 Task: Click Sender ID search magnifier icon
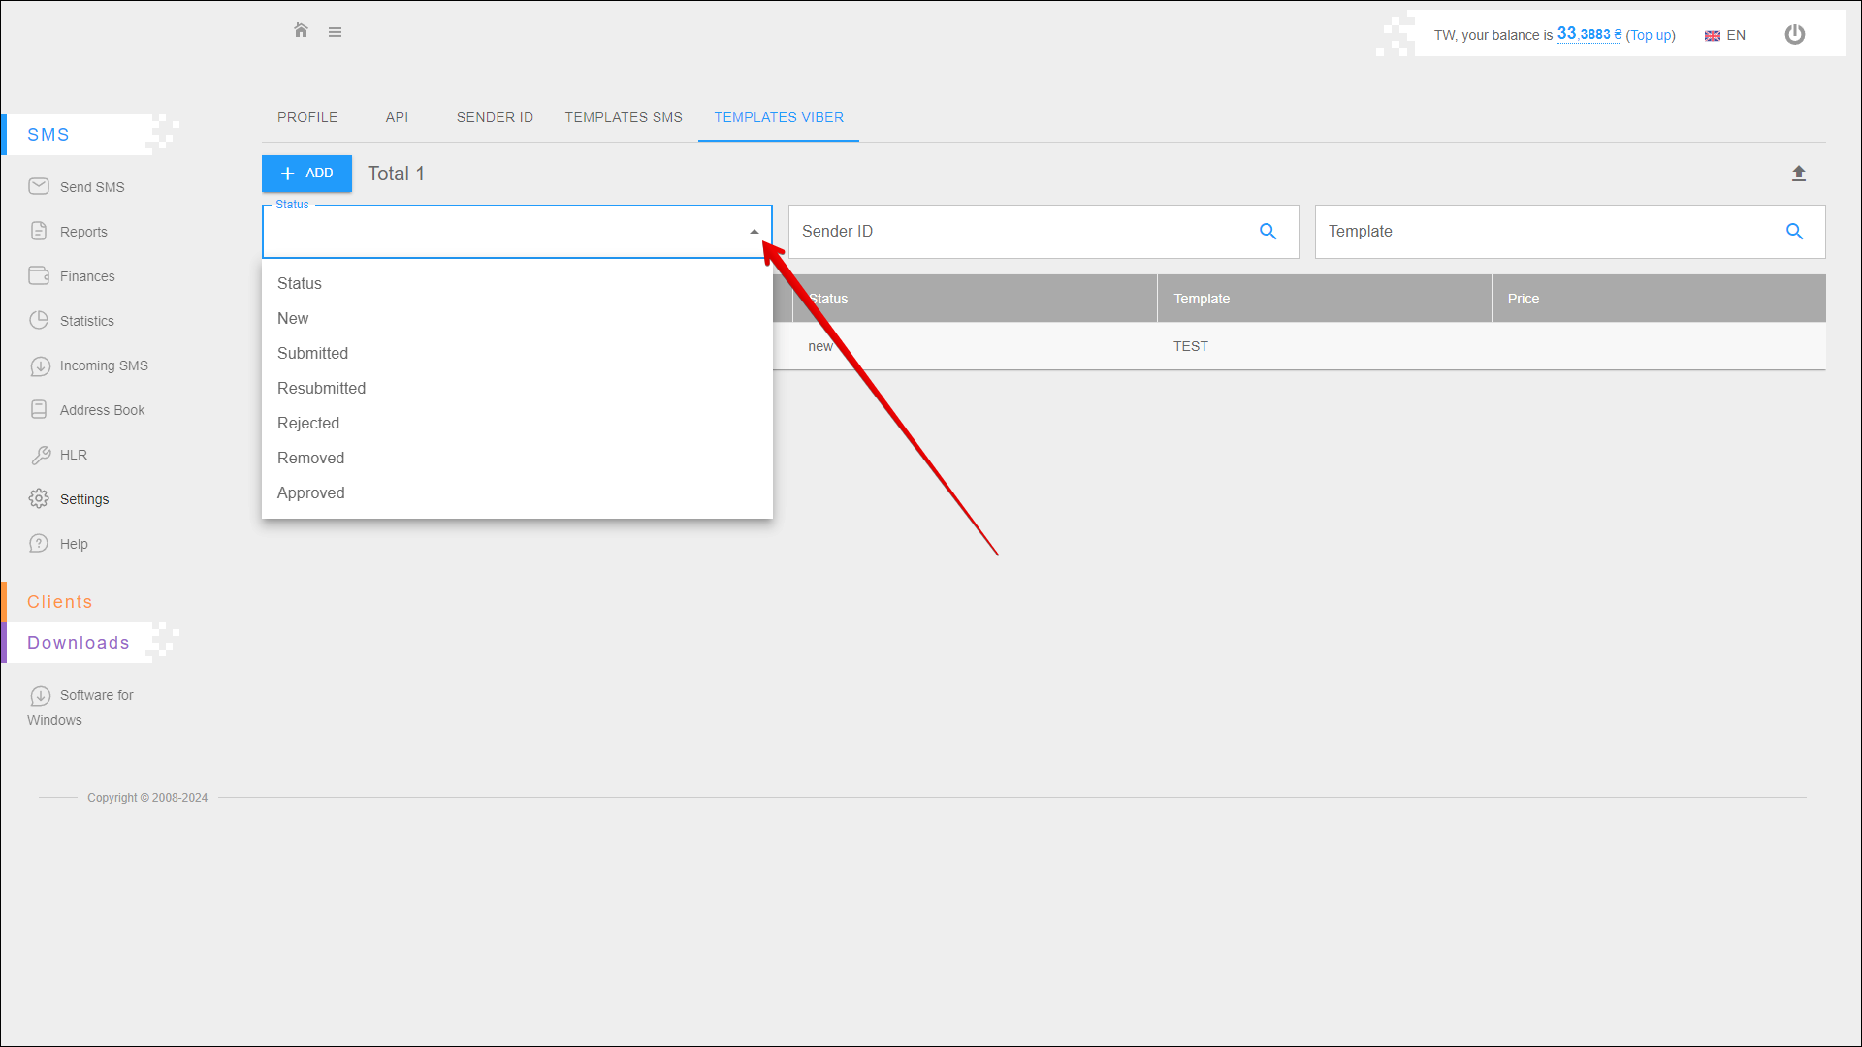pyautogui.click(x=1268, y=232)
